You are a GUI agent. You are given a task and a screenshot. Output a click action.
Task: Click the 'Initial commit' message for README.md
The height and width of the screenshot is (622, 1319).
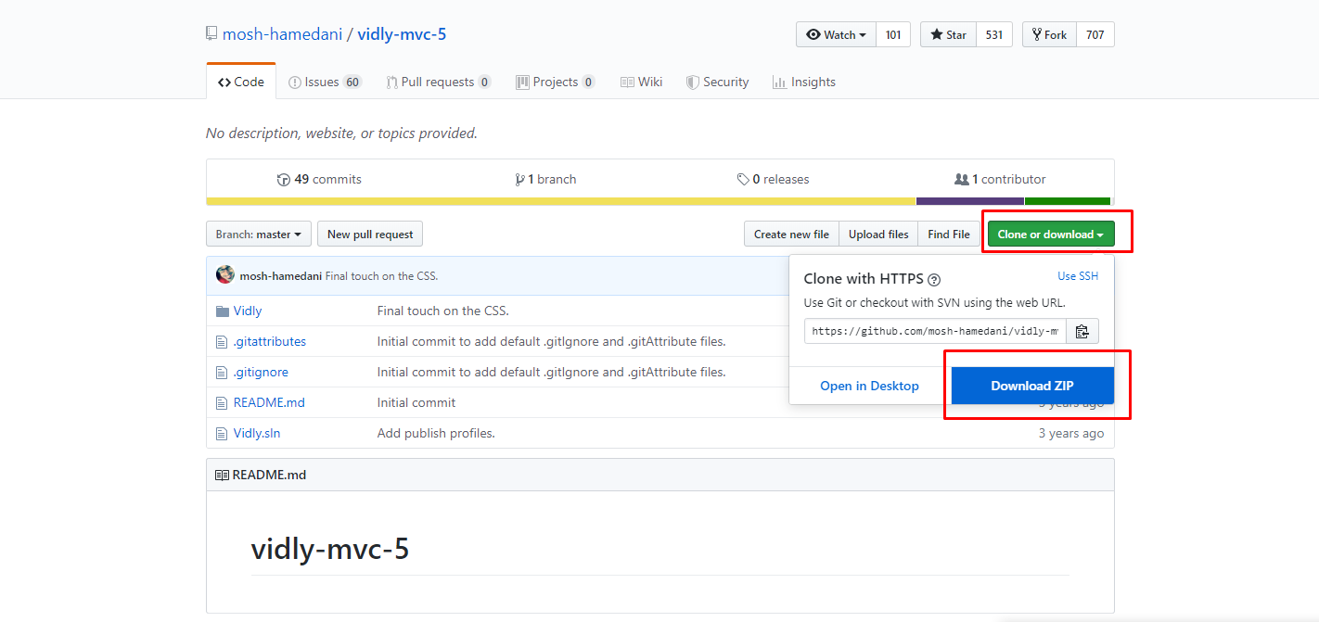pyautogui.click(x=416, y=403)
